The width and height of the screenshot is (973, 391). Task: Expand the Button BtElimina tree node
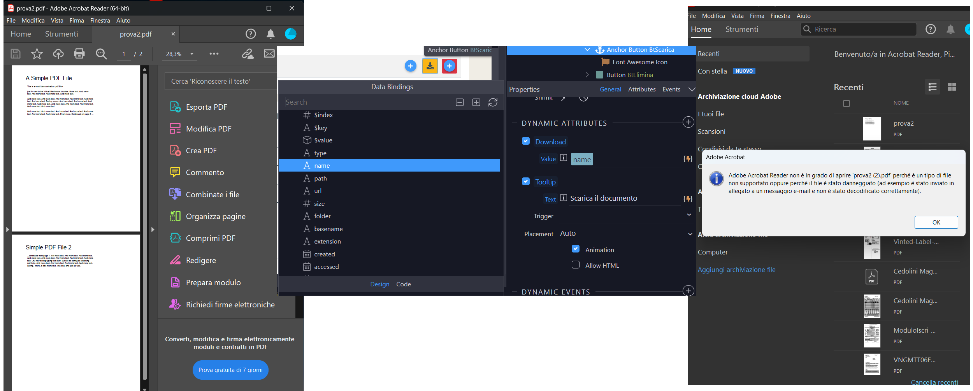(x=587, y=75)
